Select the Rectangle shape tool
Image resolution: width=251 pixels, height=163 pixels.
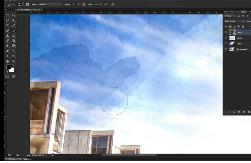coord(14,56)
